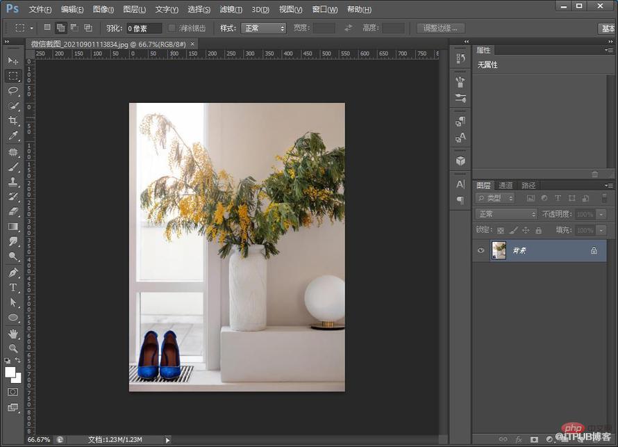
Task: Select the Pen tool
Action: click(13, 273)
